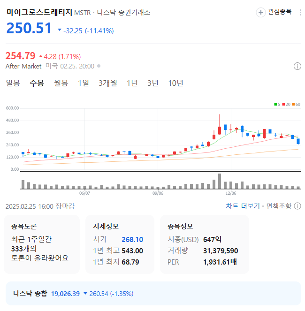This screenshot has width=305, height=311.
Task: Select the 주봉 weekly chart tab
Action: [37, 83]
